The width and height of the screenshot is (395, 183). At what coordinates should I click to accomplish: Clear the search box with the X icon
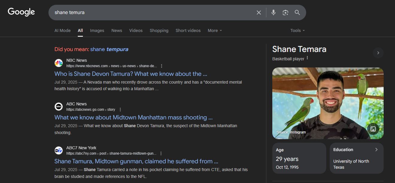point(259,13)
